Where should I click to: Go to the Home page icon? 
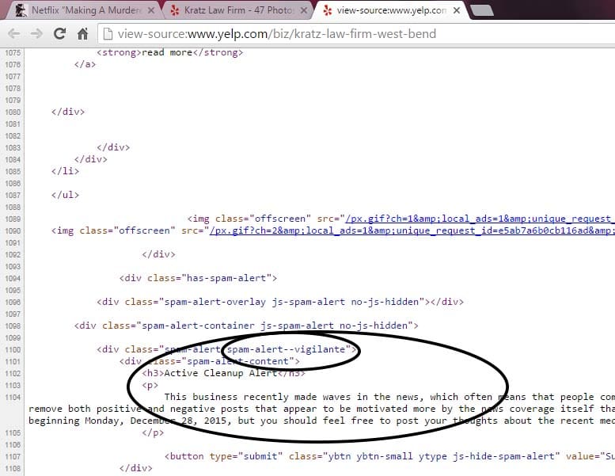[82, 34]
